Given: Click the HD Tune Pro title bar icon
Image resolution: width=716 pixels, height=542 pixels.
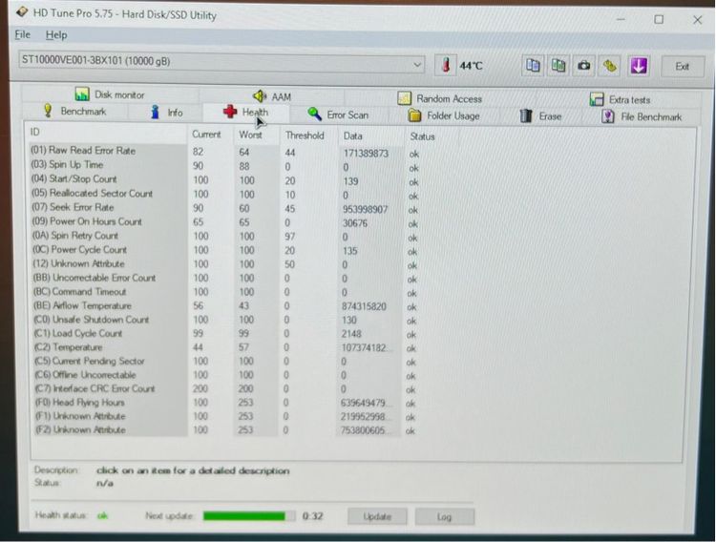Looking at the screenshot, I should (21, 12).
